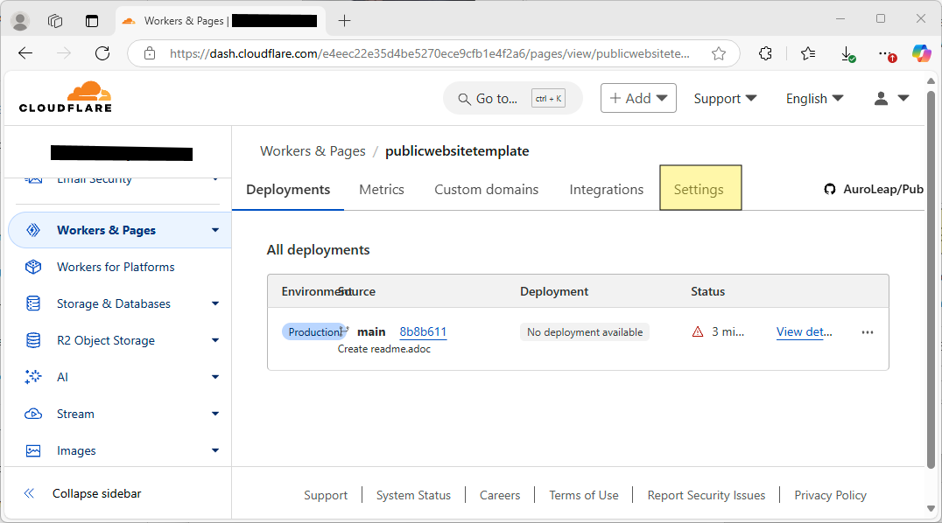Open the Stream section in sidebar
The width and height of the screenshot is (942, 523).
[x=75, y=414]
